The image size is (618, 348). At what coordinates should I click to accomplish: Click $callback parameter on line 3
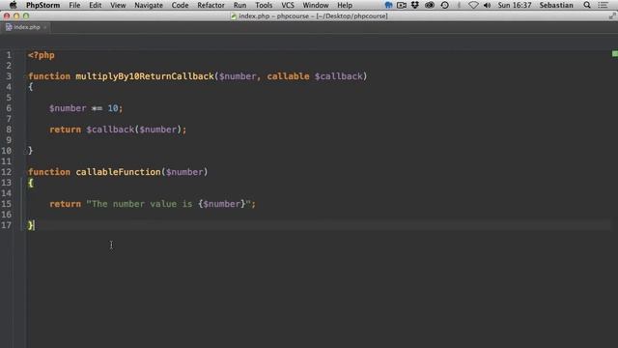tap(339, 76)
